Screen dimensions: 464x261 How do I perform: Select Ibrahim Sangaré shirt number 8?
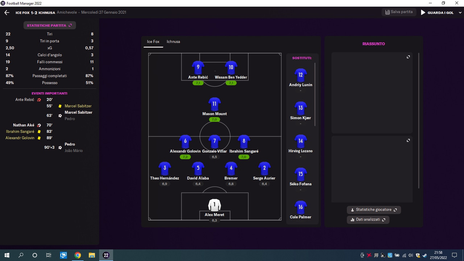(244, 141)
